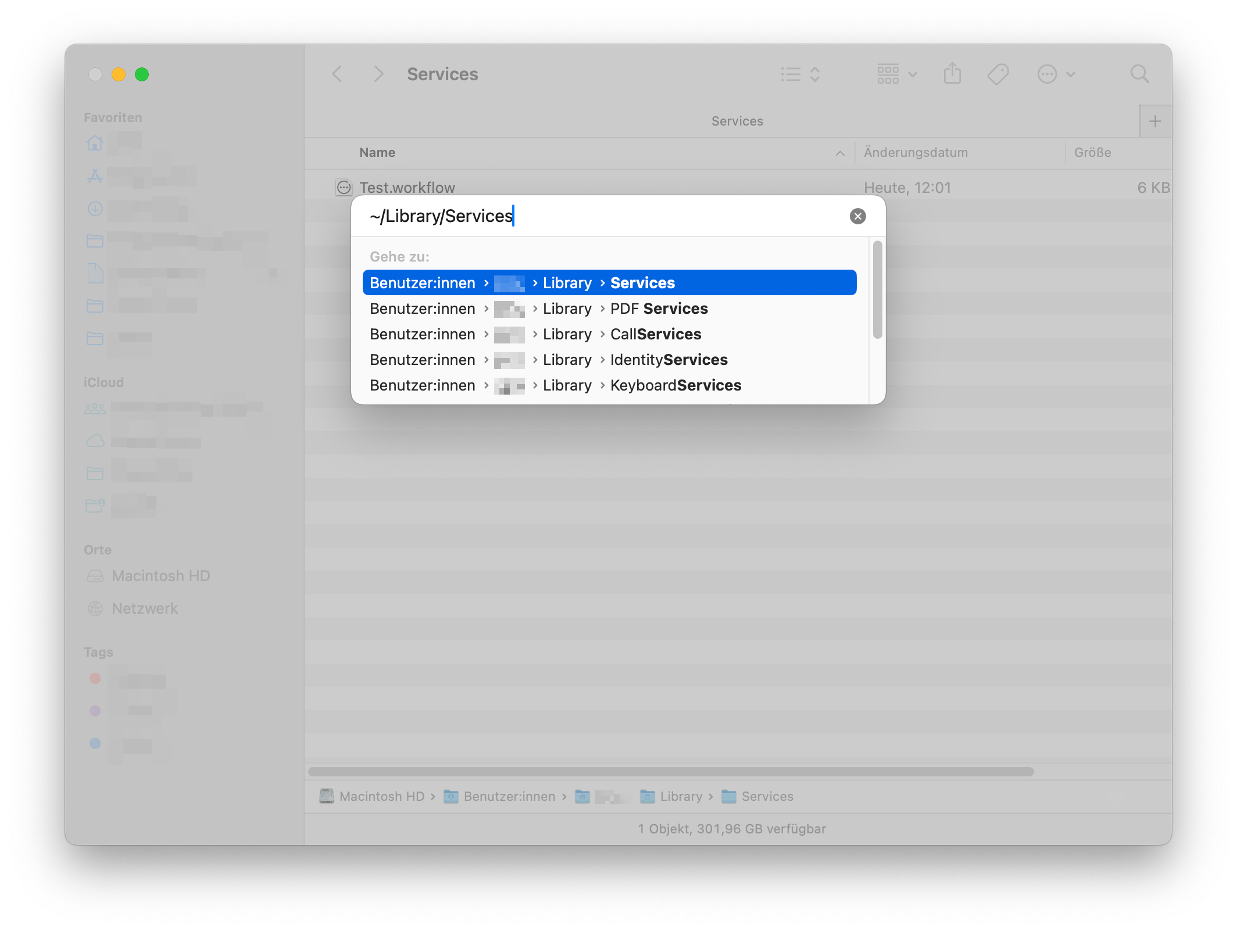This screenshot has height=931, width=1237.
Task: Open Netzwerk in sidebar
Action: [x=144, y=608]
